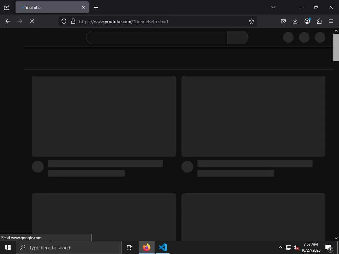
Task: Close the YouTube tab
Action: pos(83,7)
